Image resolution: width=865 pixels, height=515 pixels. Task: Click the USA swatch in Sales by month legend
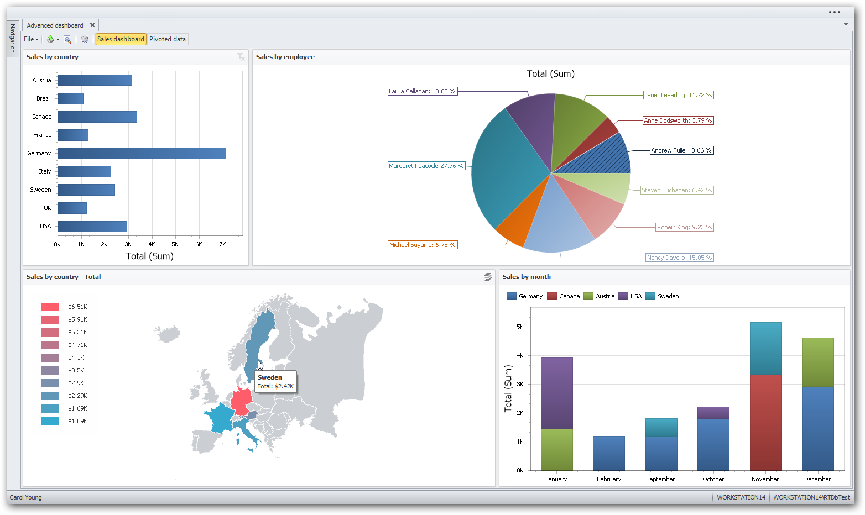623,296
